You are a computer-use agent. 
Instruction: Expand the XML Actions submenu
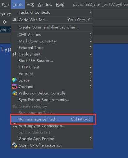pyautogui.click(x=52, y=34)
